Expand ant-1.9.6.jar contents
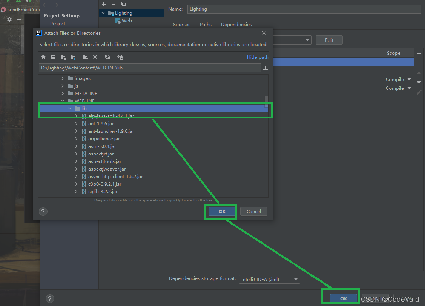 pyautogui.click(x=77, y=124)
